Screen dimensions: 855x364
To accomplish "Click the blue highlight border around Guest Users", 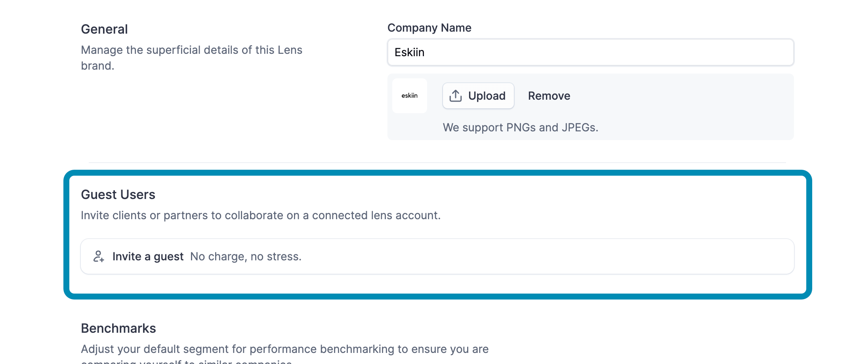I will (x=436, y=173).
